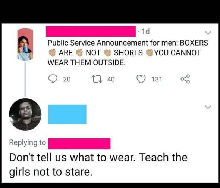Click the grey thread line between avatars
This screenshot has height=188, width=220.
click(x=25, y=80)
